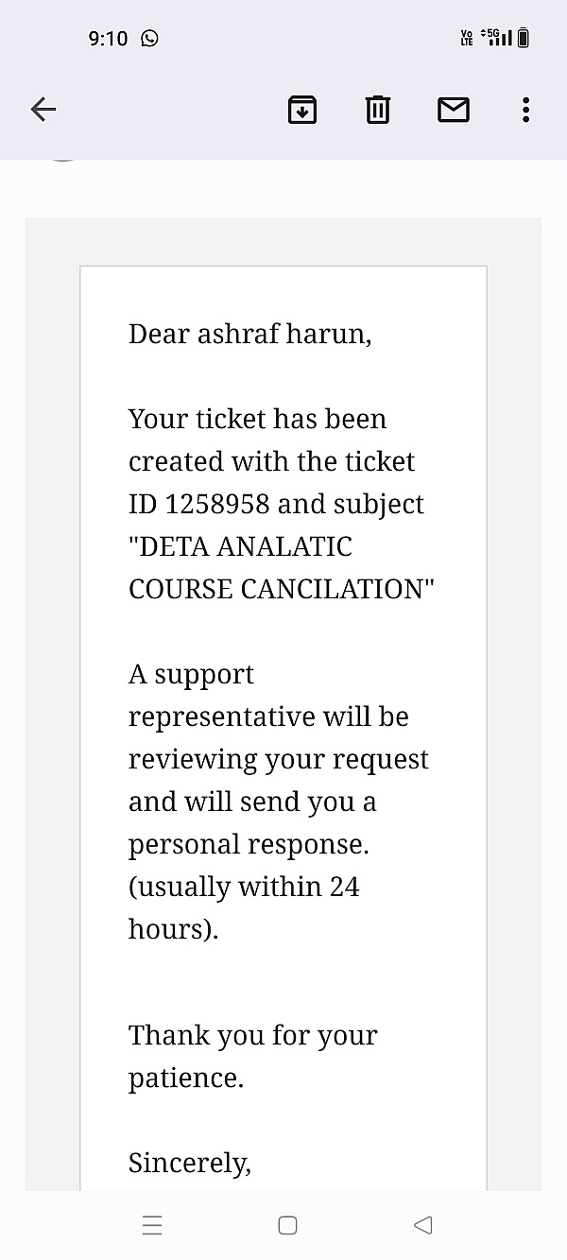
Task: Tap the WhatsApp notification icon in status bar
Action: [x=149, y=38]
